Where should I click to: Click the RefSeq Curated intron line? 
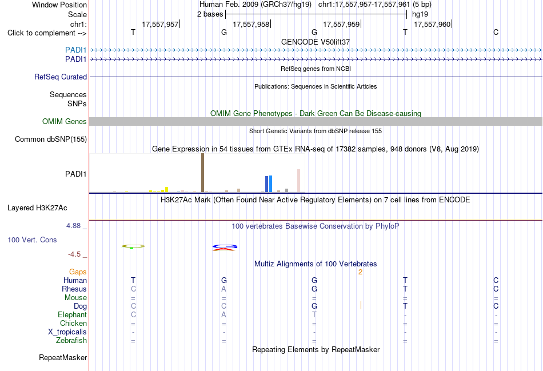[316, 77]
